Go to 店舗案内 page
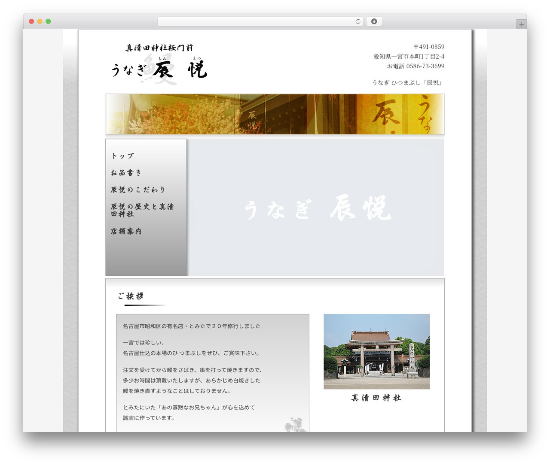 126,231
